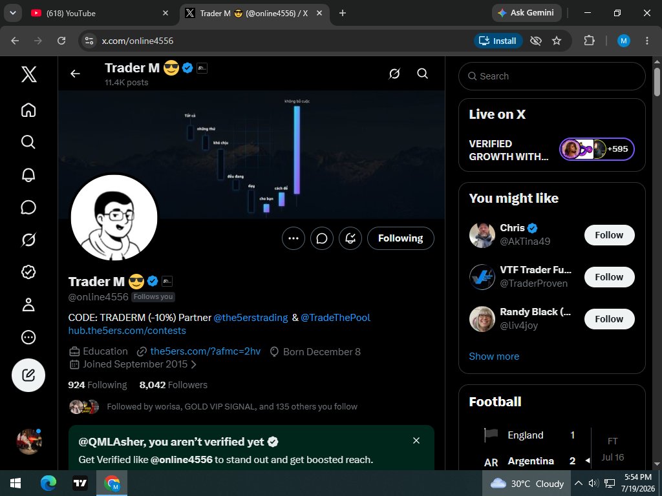Go back using profile header arrow
This screenshot has width=662, height=496.
coord(75,74)
